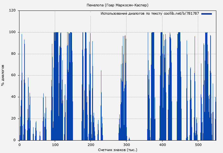Select the 200 tick label on x-axis

(x=91, y=144)
